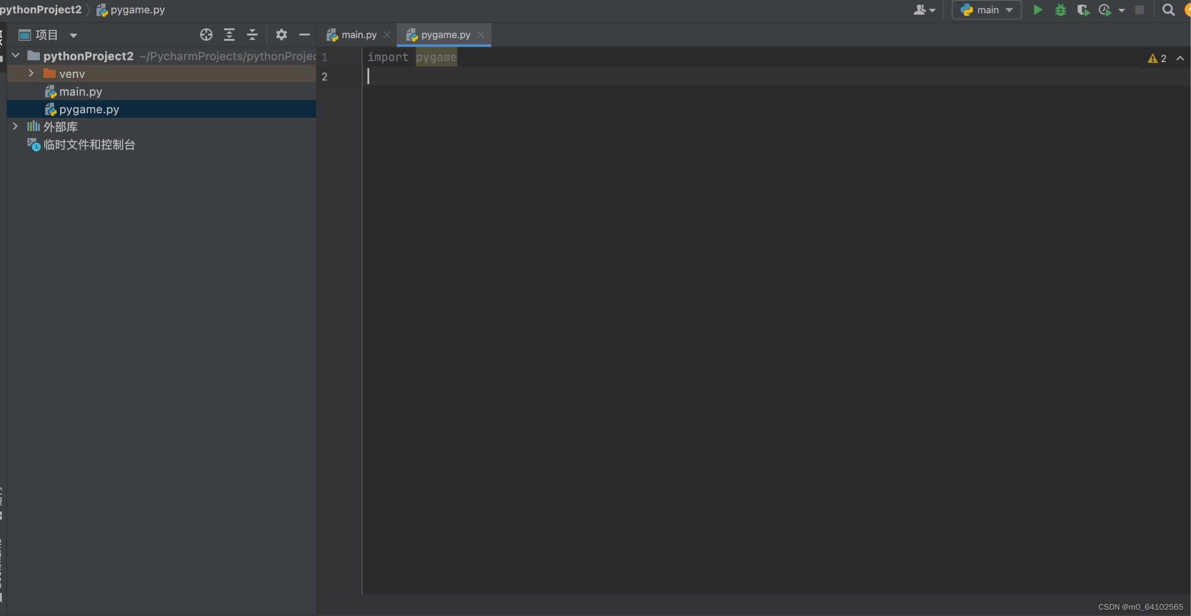Viewport: 1191px width, 616px height.
Task: Click the pythonProject2 root folder name
Action: pos(89,56)
